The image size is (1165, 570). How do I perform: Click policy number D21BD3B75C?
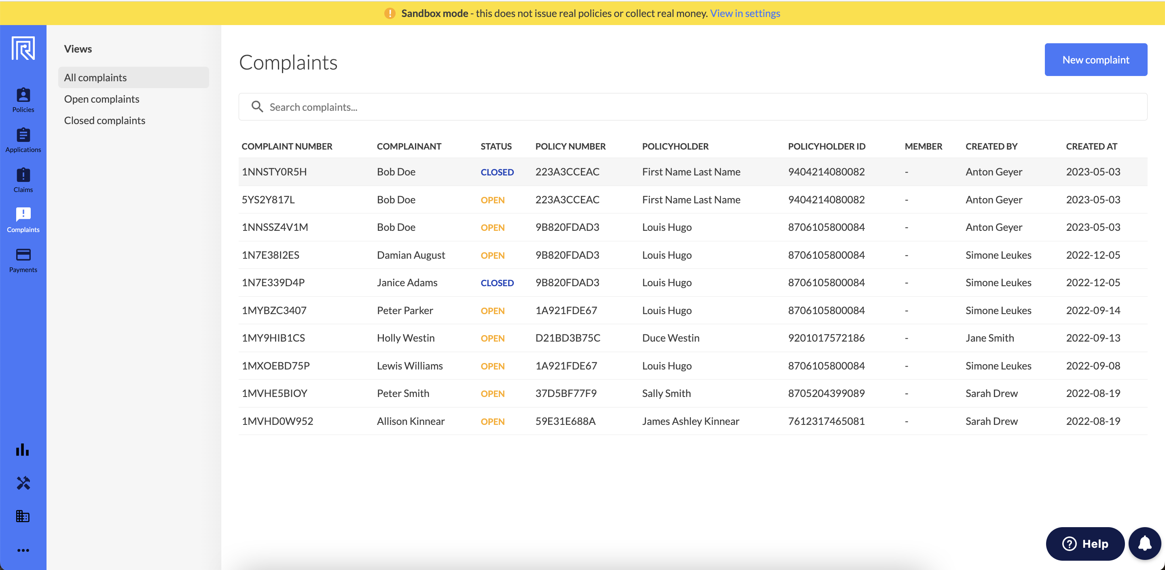tap(568, 338)
